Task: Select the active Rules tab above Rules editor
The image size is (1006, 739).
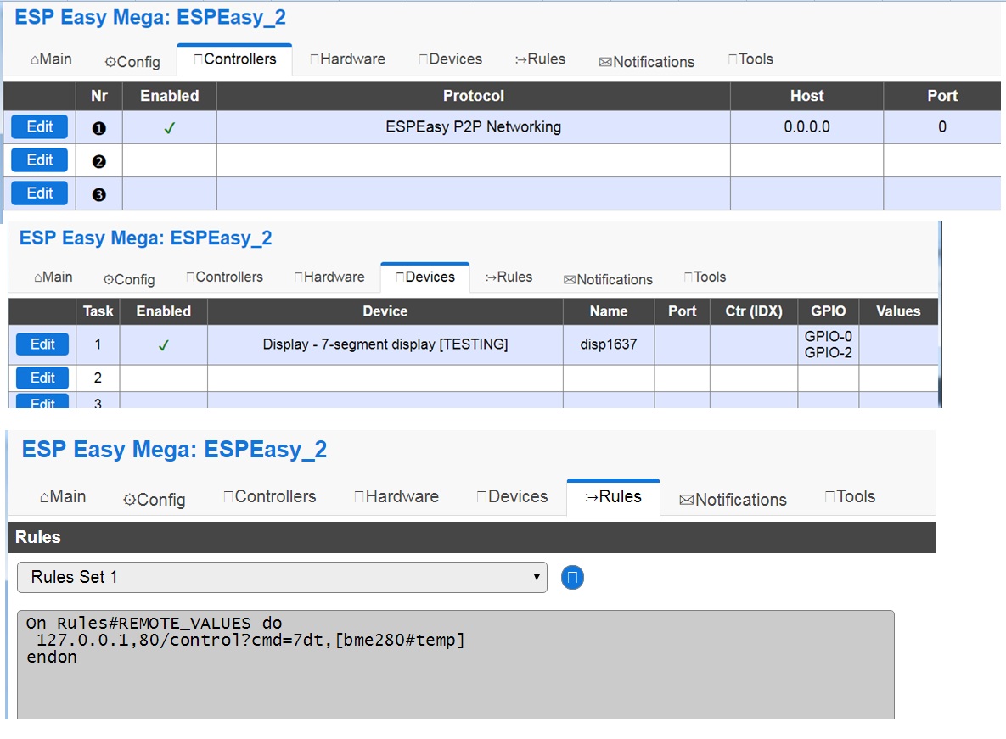Action: pos(613,496)
